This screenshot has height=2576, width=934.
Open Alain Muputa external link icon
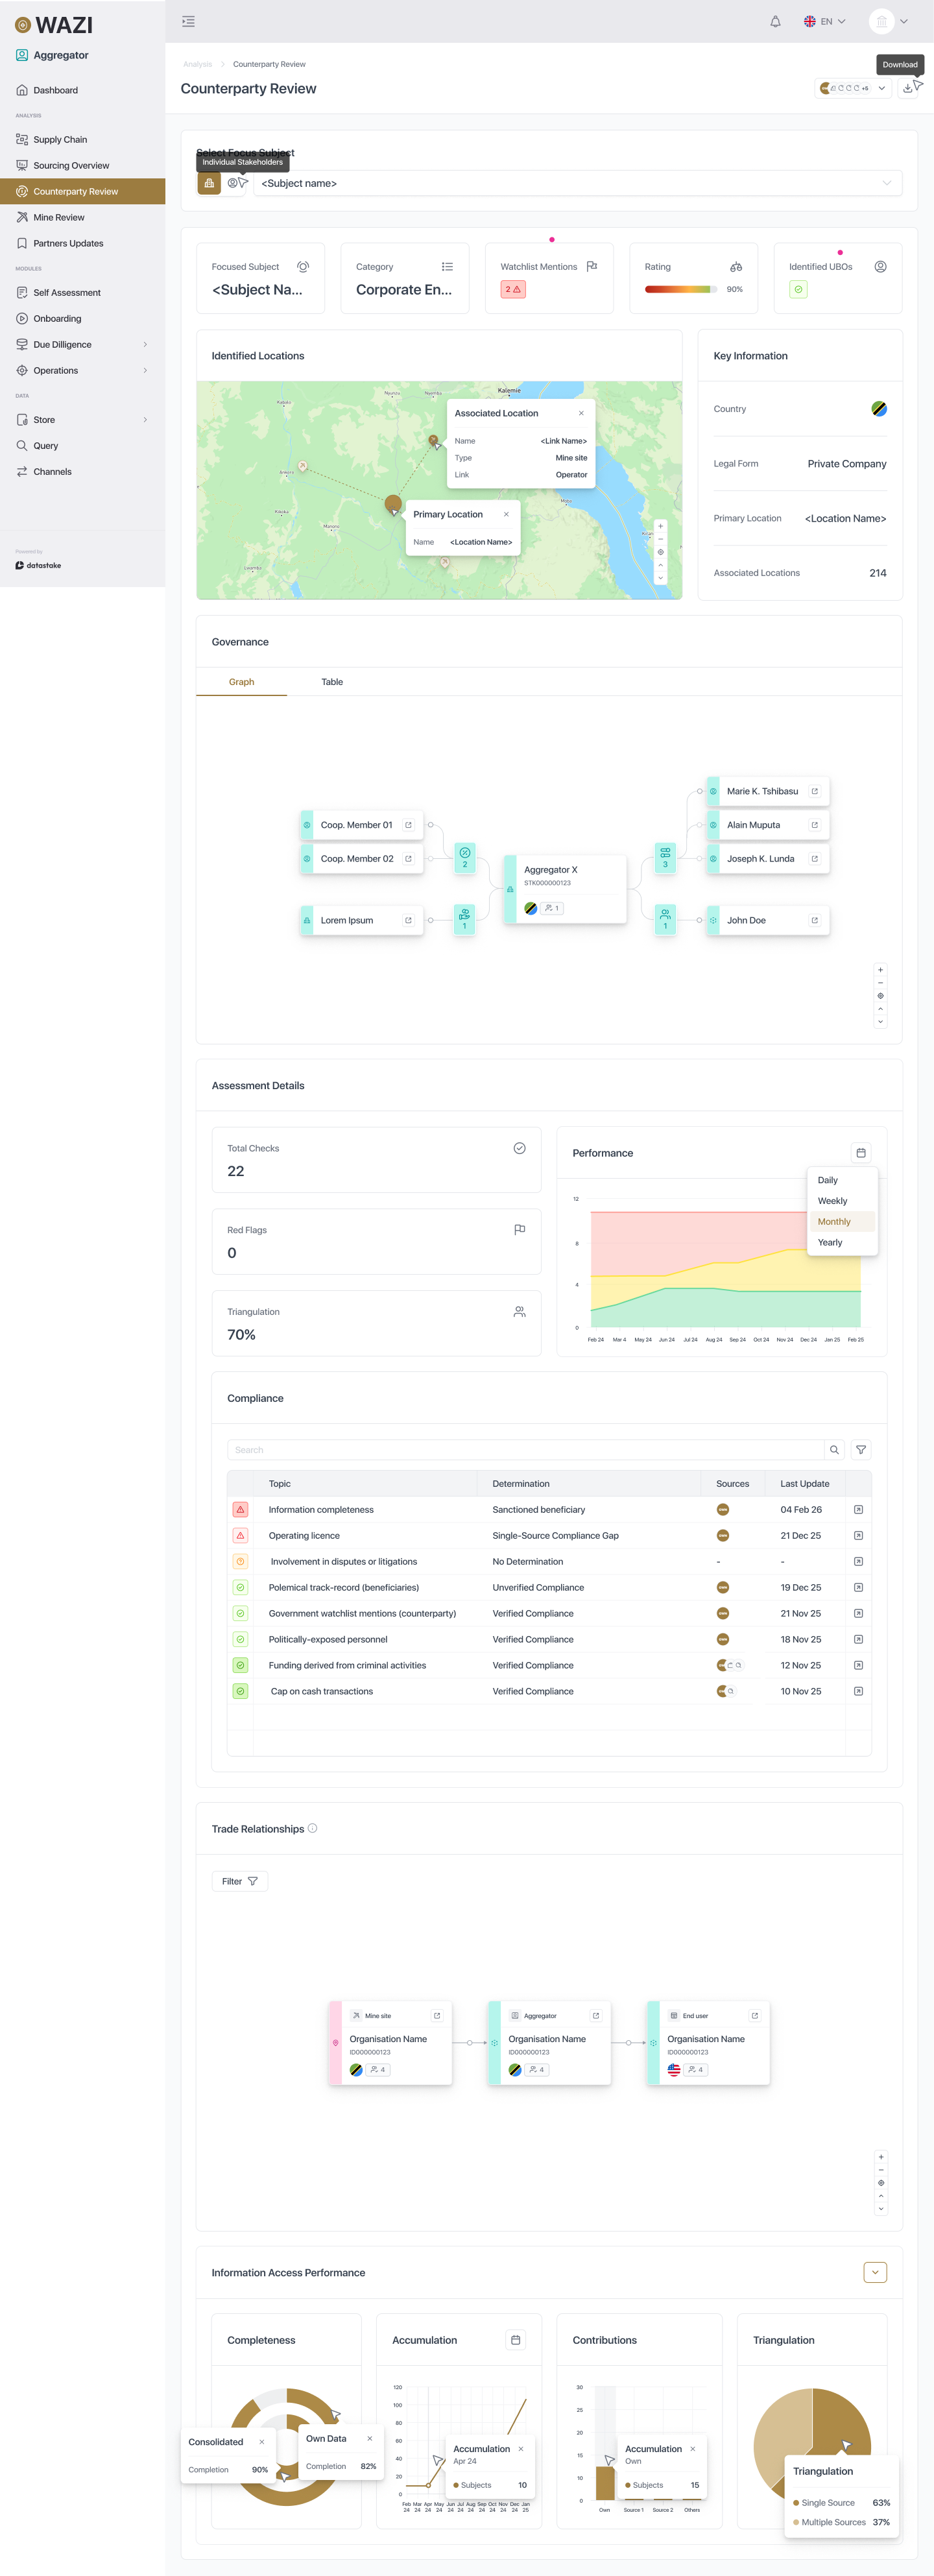814,825
